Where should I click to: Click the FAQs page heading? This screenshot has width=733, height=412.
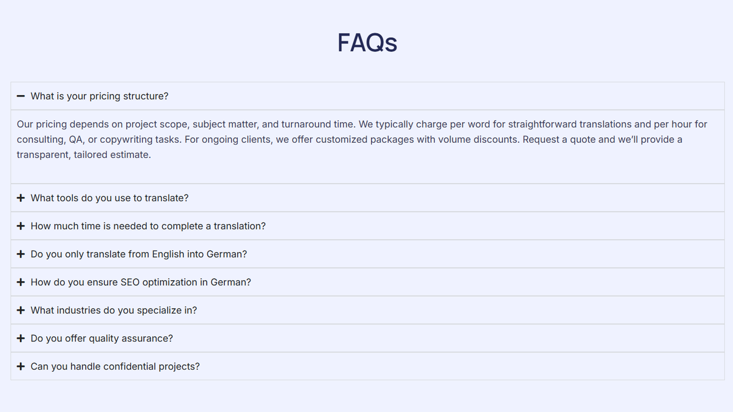(x=367, y=43)
